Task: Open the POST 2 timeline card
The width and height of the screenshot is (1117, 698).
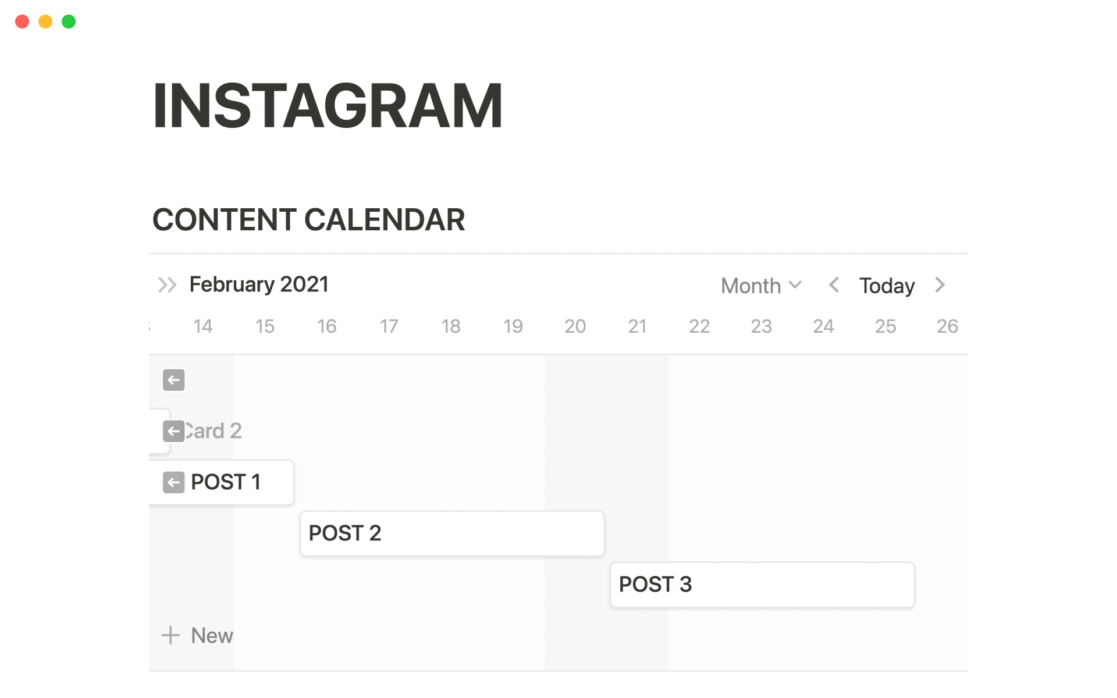Action: [x=451, y=533]
